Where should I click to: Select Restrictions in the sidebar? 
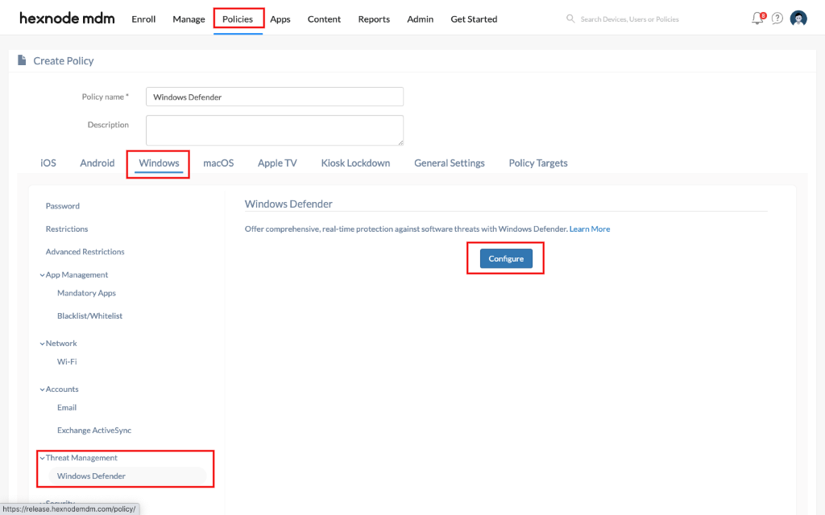67,229
